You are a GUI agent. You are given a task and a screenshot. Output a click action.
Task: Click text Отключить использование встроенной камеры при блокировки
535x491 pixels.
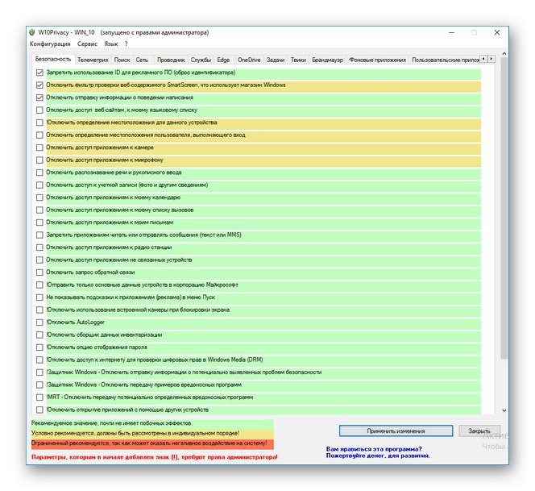(x=138, y=310)
